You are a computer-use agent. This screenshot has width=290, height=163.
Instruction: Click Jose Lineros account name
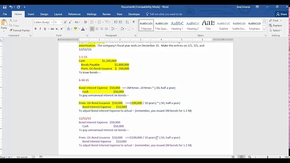[243, 7]
